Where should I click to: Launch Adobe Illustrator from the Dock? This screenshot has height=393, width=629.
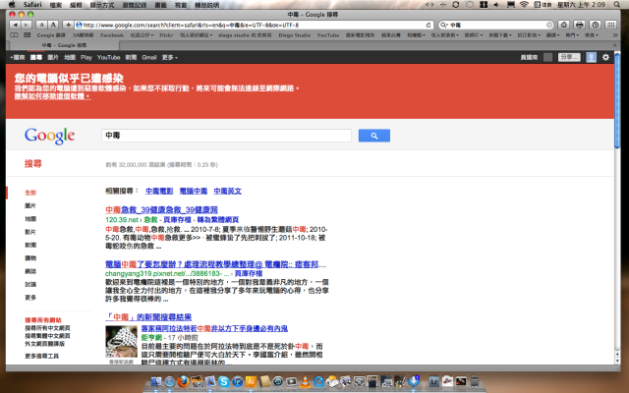click(x=252, y=381)
